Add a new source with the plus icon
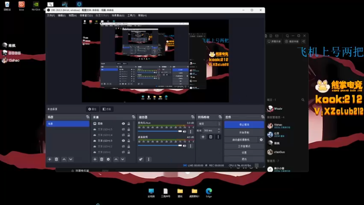Screen dimensions: 364x205 [95, 159]
